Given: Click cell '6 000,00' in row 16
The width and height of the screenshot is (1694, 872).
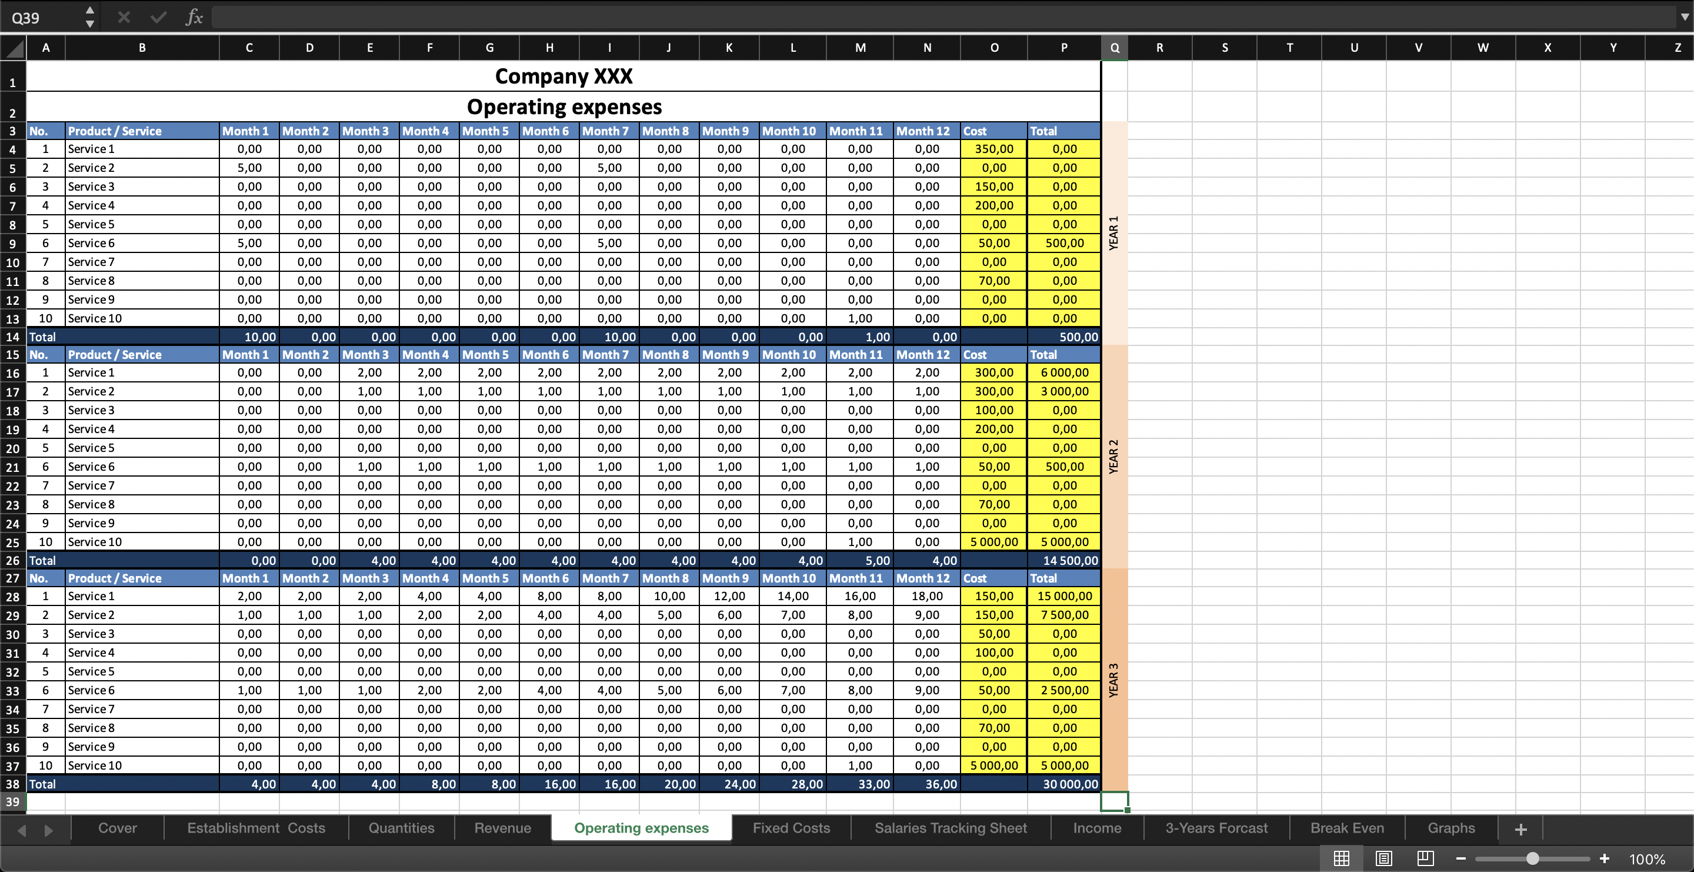Looking at the screenshot, I should pos(1063,373).
